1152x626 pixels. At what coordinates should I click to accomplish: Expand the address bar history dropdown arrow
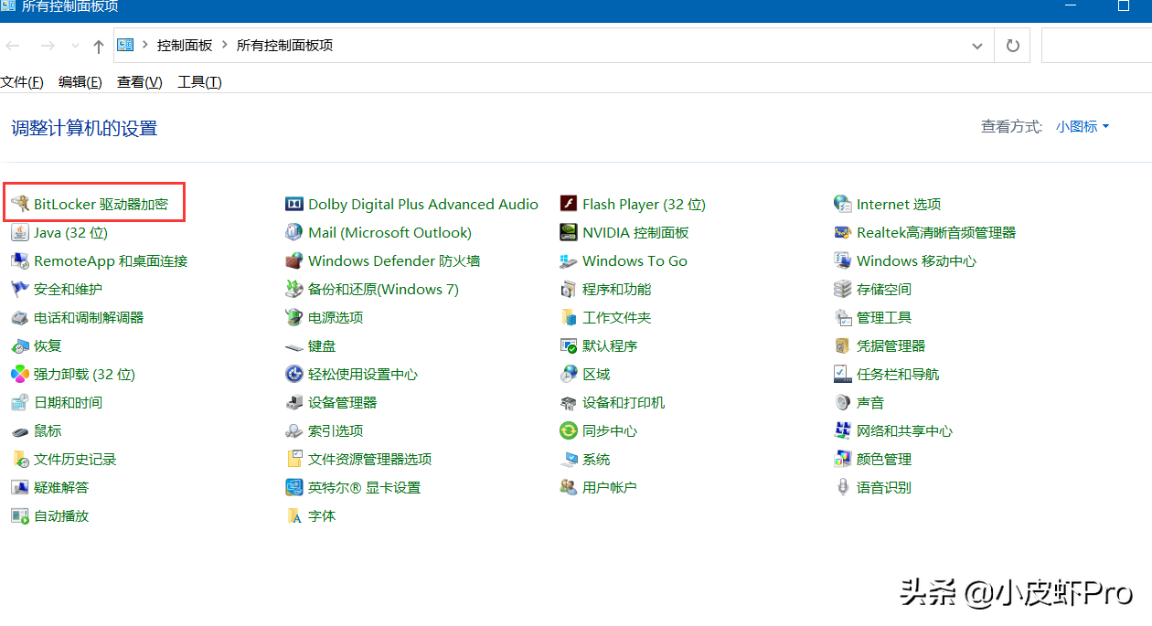tap(977, 46)
